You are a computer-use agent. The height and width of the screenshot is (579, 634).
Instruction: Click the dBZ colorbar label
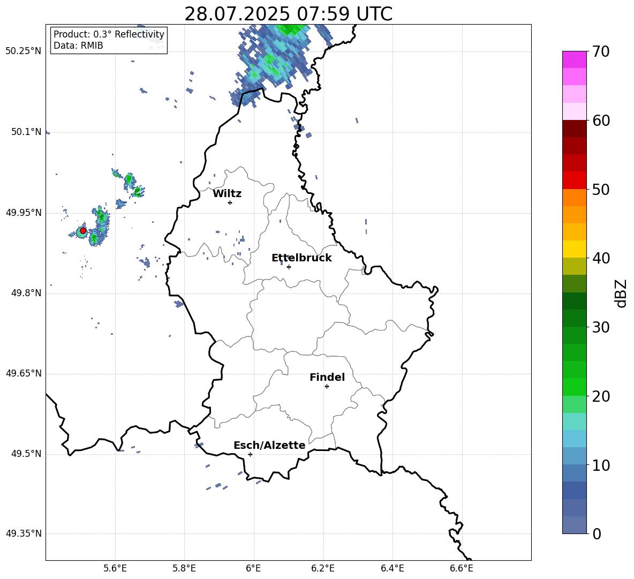click(621, 293)
